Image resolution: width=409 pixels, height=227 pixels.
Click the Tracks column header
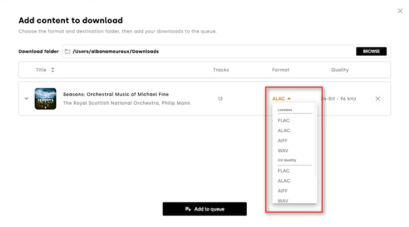coord(221,70)
